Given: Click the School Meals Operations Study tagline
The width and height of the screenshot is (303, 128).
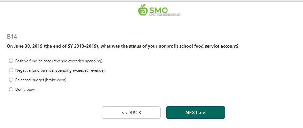Looking at the screenshot, I should (x=165, y=15).
